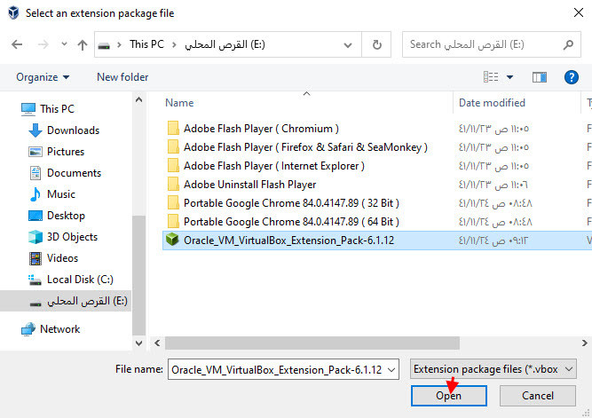The height and width of the screenshot is (418, 592).
Task: Open more view options dropdown arrow
Action: (x=509, y=77)
